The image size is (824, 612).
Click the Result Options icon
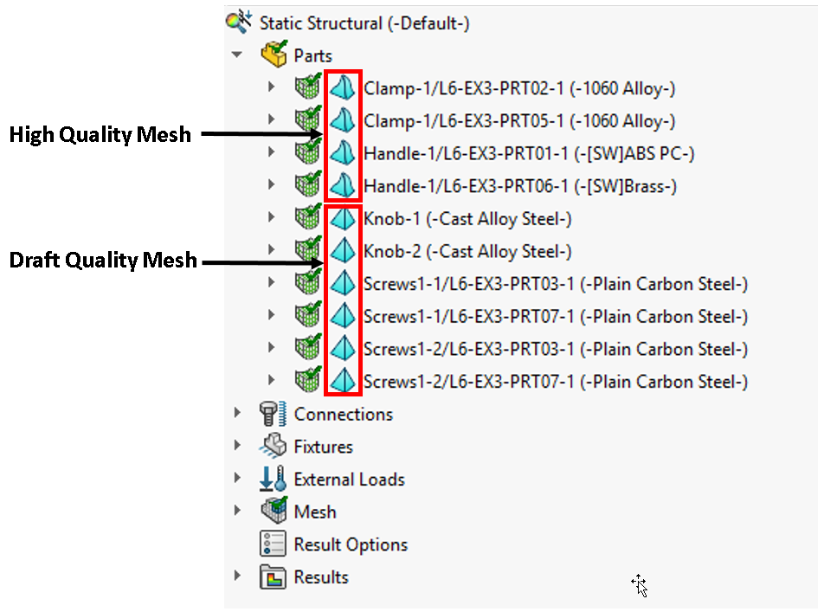pyautogui.click(x=274, y=544)
